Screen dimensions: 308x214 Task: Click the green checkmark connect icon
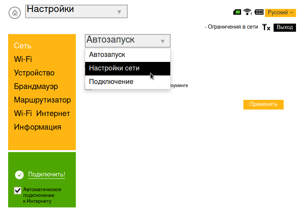[x=19, y=175]
